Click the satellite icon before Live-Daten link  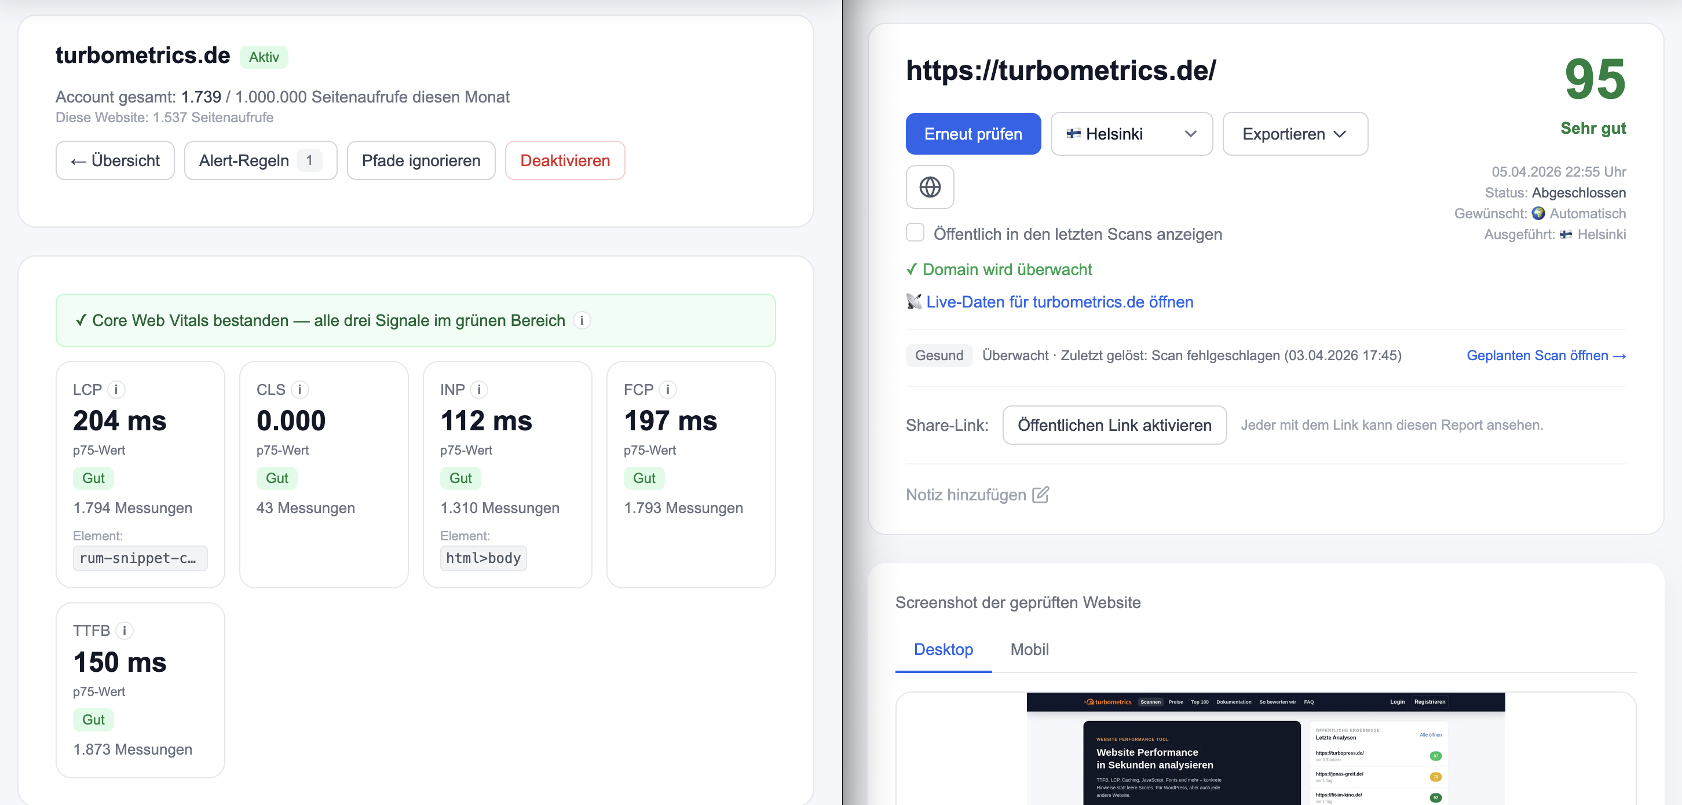point(913,302)
